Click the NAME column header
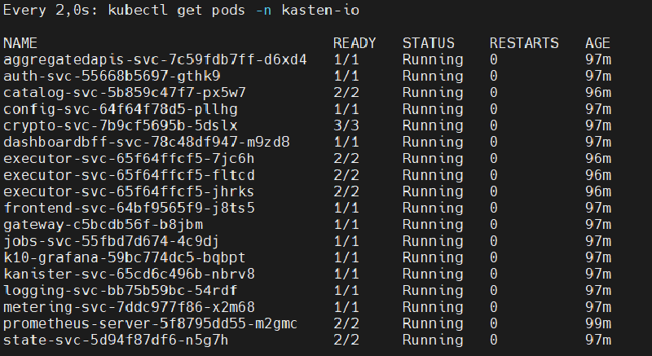 point(20,43)
